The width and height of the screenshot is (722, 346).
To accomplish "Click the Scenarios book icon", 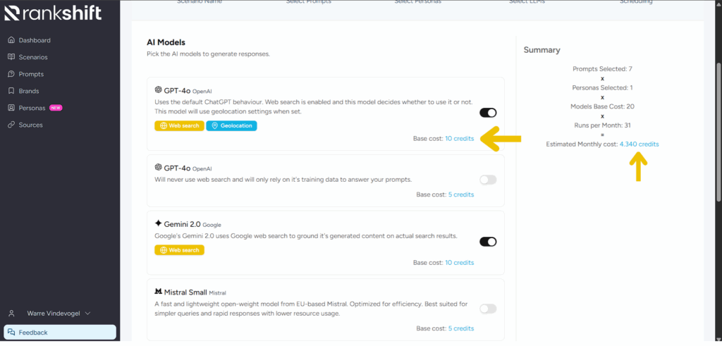I will click(11, 57).
